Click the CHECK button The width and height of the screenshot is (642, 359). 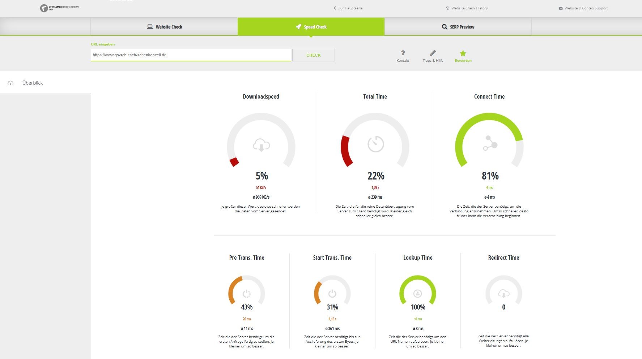pos(314,55)
